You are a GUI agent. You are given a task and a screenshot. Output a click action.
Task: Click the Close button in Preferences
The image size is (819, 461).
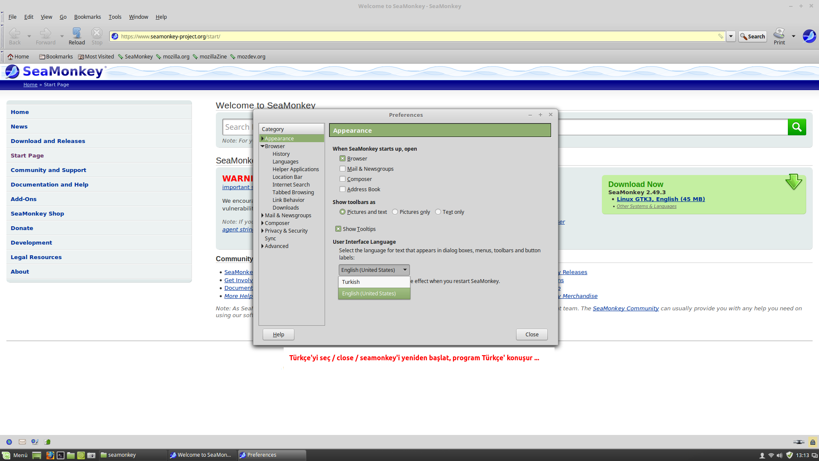click(531, 334)
